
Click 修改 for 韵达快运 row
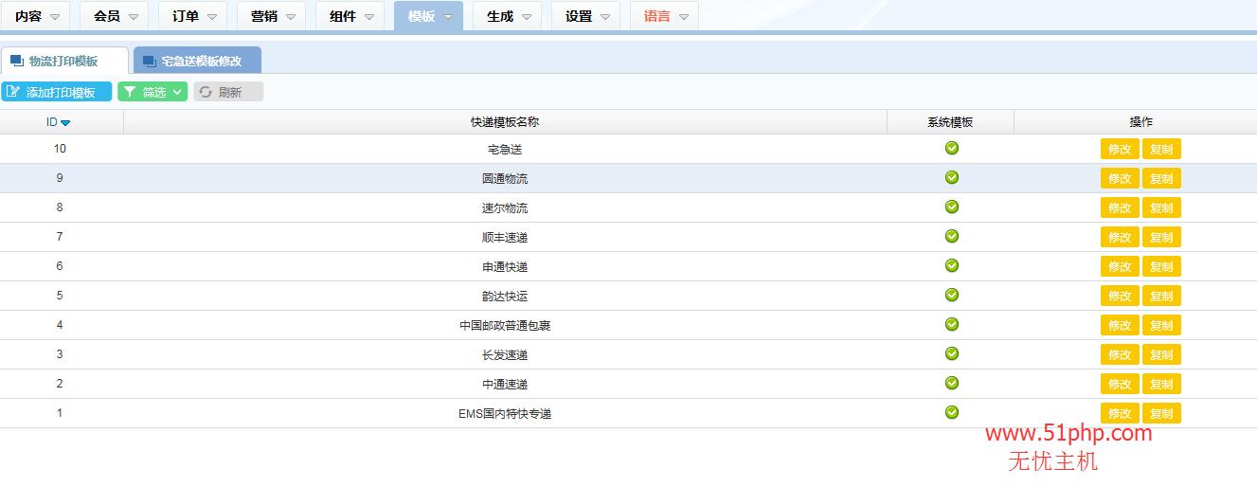pos(1120,296)
